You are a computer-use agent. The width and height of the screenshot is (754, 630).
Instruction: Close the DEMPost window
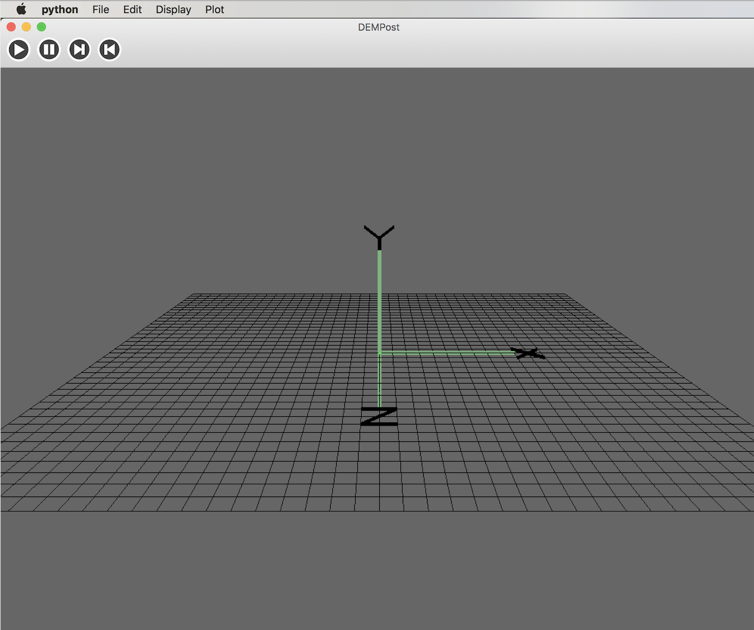(11, 27)
